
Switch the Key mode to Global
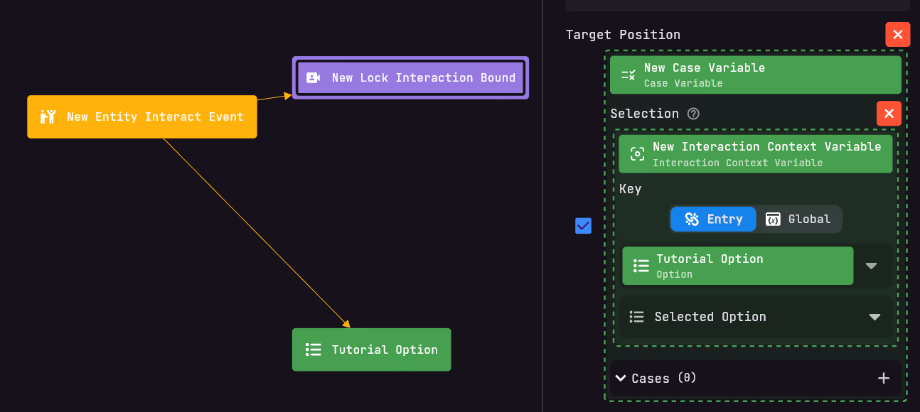(798, 219)
